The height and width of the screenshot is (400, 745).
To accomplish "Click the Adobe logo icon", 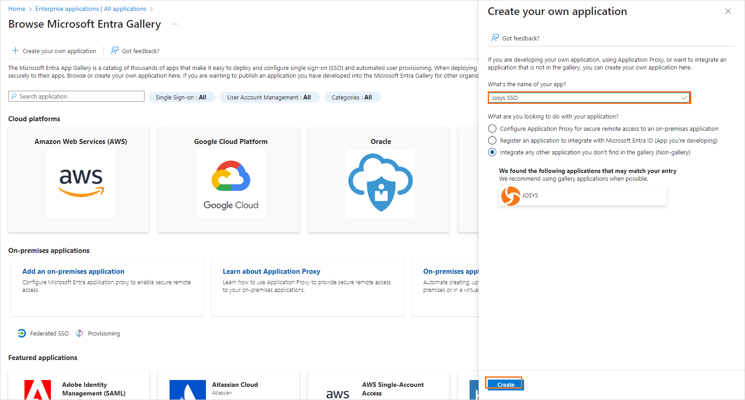I will coord(38,390).
